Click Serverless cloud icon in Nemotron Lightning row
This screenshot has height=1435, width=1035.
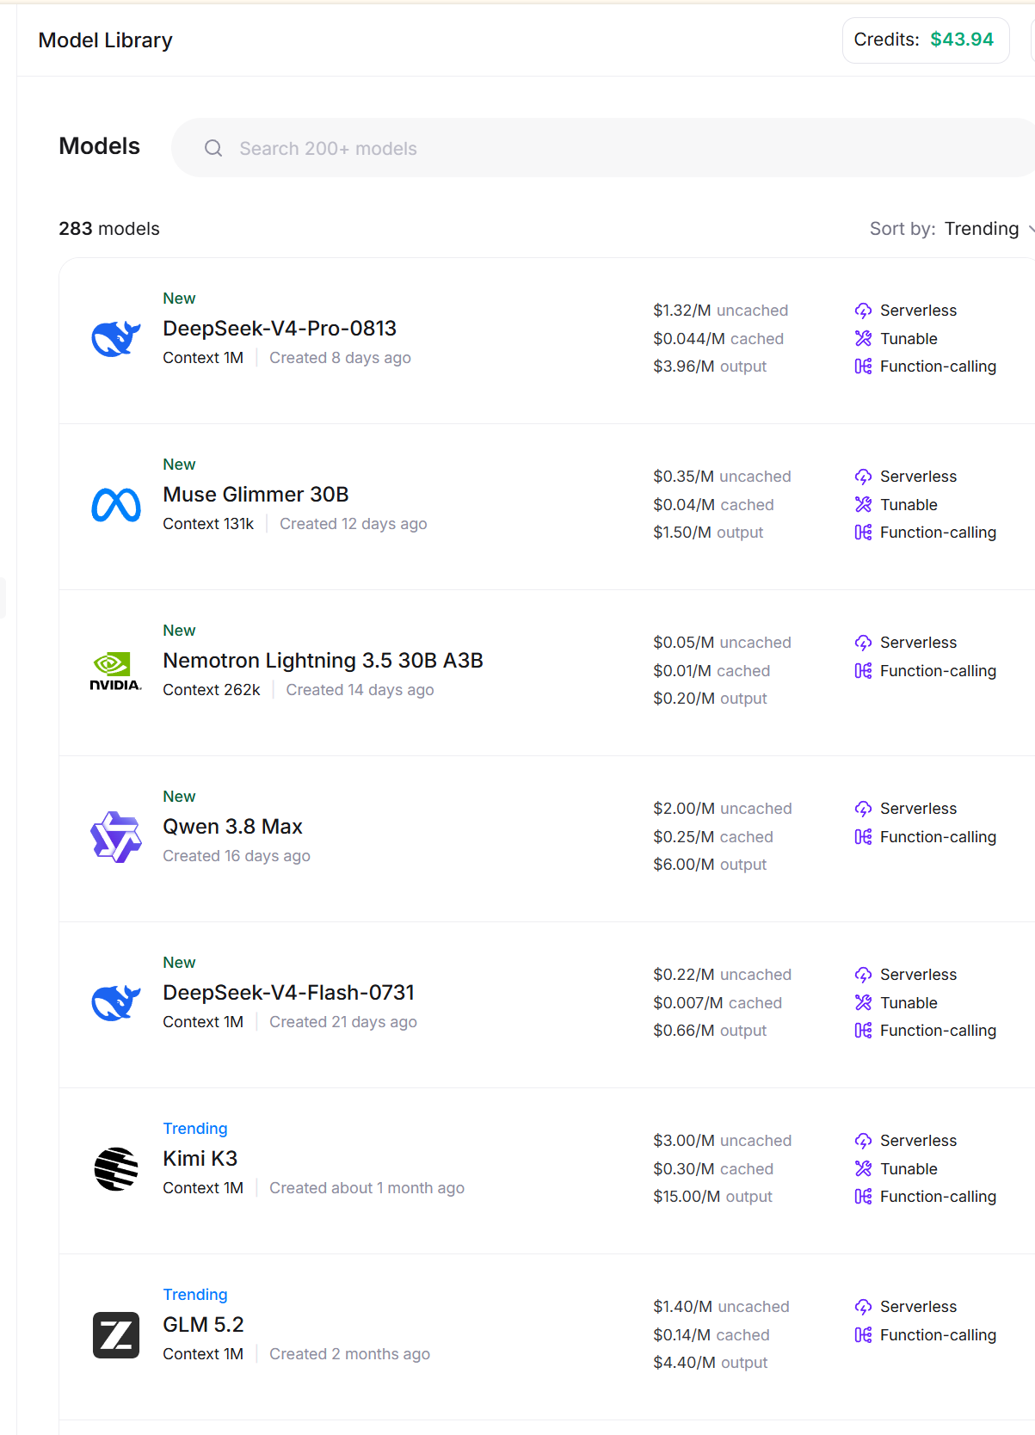coord(863,643)
